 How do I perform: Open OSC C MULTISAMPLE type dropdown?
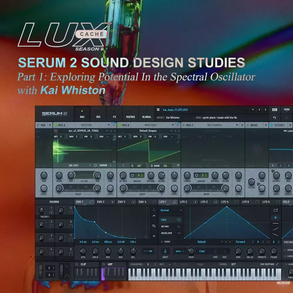click(237, 125)
